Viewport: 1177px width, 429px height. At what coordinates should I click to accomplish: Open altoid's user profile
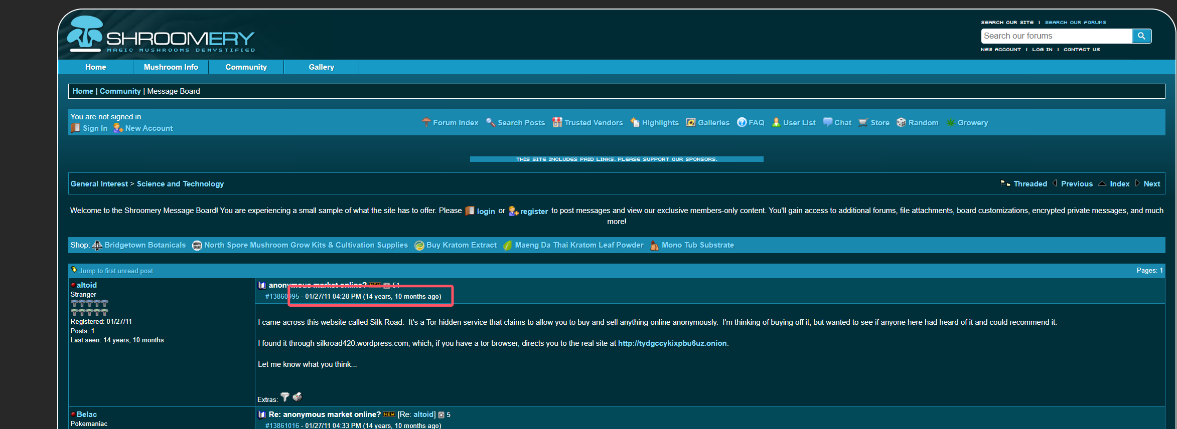coord(86,285)
